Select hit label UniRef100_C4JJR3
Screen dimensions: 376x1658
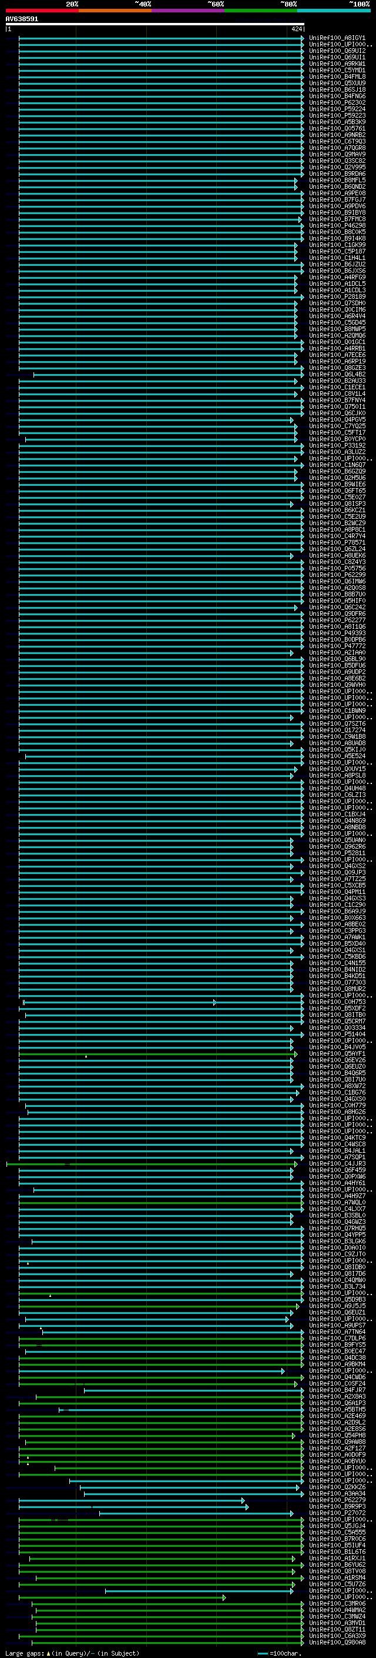click(x=337, y=1164)
